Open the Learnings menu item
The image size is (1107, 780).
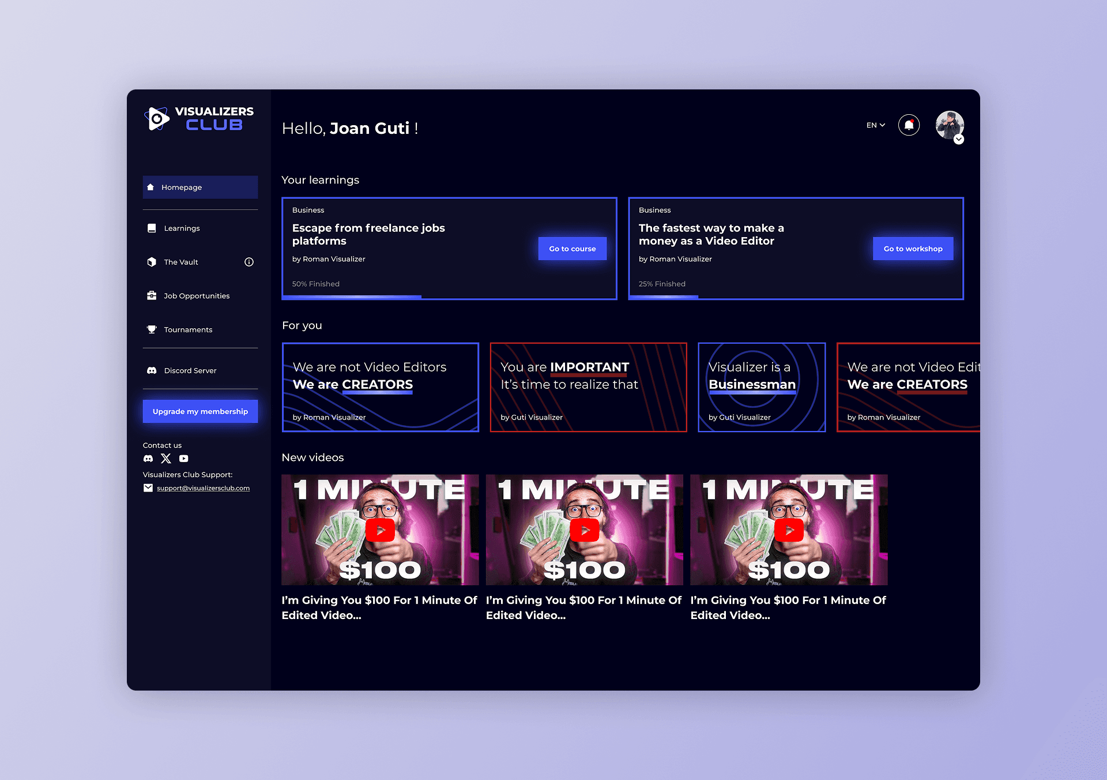click(182, 228)
